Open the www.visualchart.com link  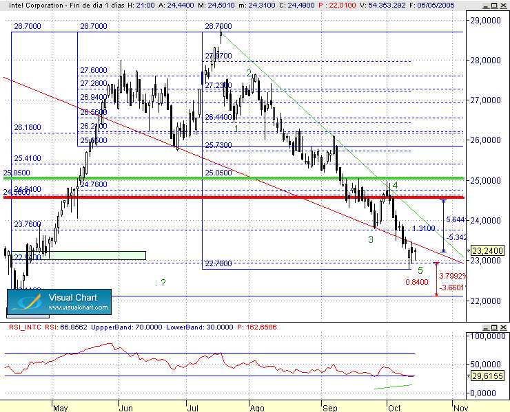tap(78, 307)
